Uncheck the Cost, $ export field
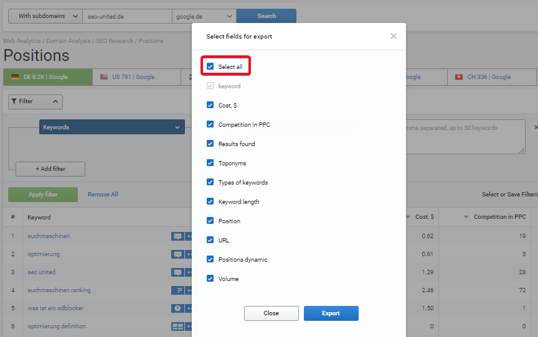This screenshot has height=337, width=538. (x=210, y=105)
